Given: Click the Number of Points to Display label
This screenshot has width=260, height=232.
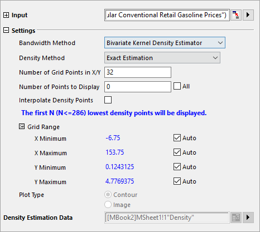Looking at the screenshot, I should coord(59,87).
